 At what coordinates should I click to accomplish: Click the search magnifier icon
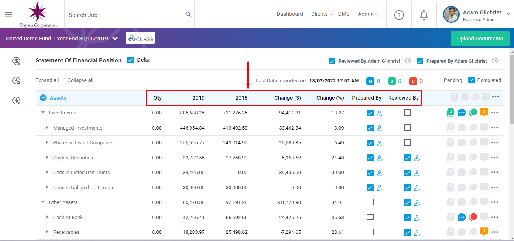(188, 15)
